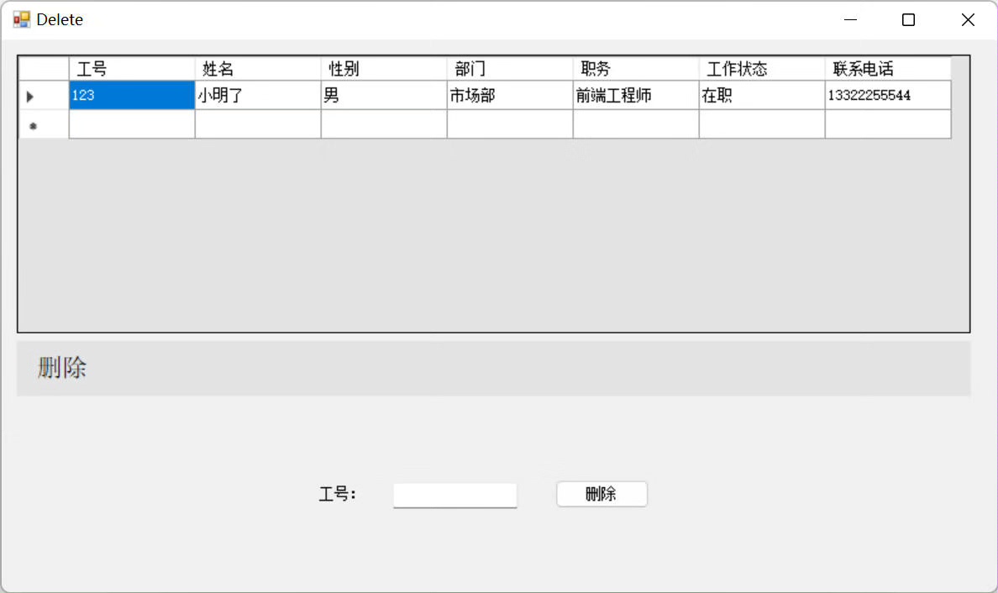Maximize the Delete window
This screenshot has height=593, width=998.
click(909, 19)
